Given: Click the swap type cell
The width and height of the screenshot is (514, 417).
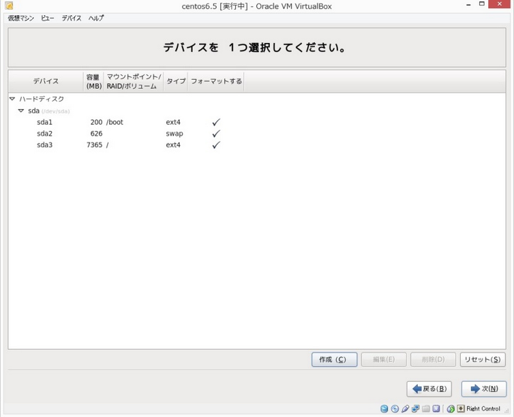Looking at the screenshot, I should pos(175,134).
